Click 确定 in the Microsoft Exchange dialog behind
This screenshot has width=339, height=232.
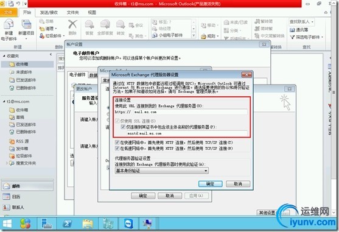(143, 195)
